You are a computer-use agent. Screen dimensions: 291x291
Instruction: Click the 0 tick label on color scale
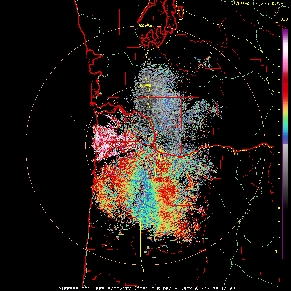tap(279, 137)
